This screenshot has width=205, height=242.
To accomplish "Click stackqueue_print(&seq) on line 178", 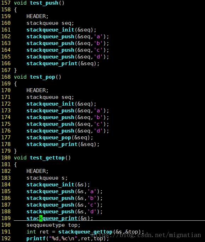I will click(63, 144).
